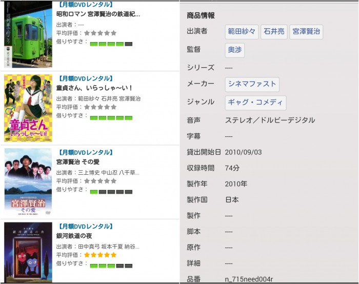Click star rating of 銀河鉄道の夜
This screenshot has width=359, height=284.
[x=101, y=255]
